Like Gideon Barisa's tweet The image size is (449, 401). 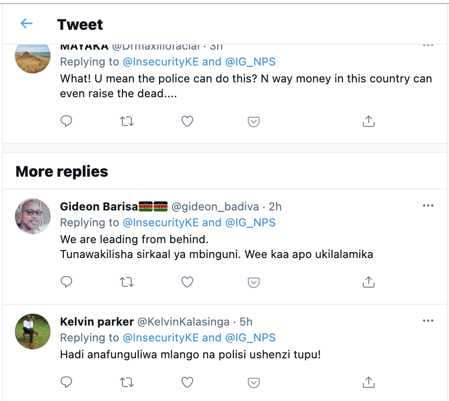coord(187,282)
